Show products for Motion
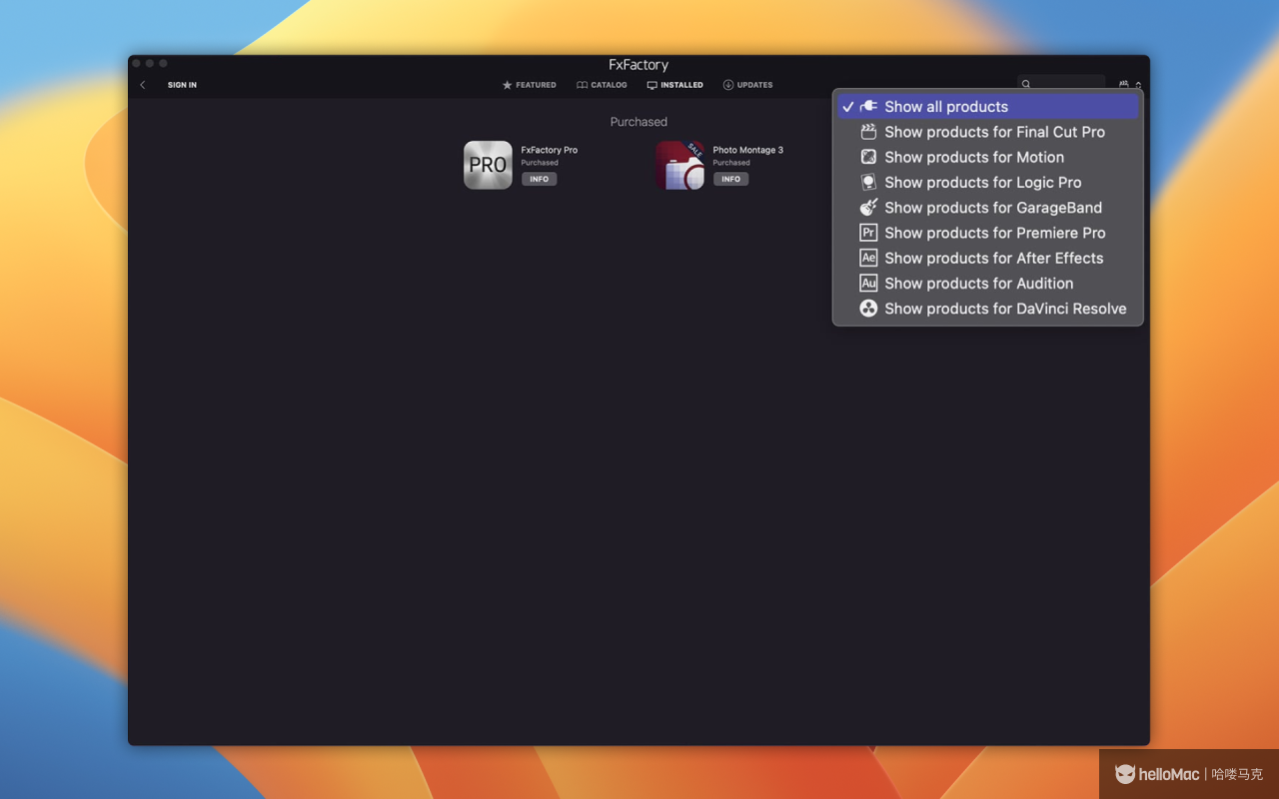The width and height of the screenshot is (1279, 799). 988,157
